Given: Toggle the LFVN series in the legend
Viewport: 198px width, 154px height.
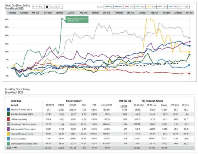Looking at the screenshot, I should coord(129,7).
